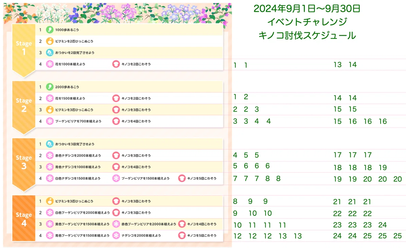Click the task text ピクミンを2匹ひっこぬこう

click(74, 41)
